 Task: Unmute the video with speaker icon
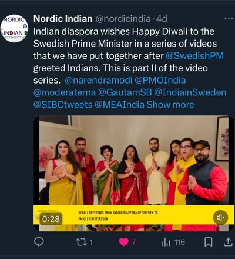(x=220, y=217)
